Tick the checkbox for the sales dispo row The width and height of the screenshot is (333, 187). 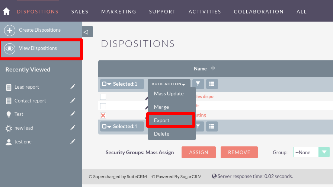(103, 96)
